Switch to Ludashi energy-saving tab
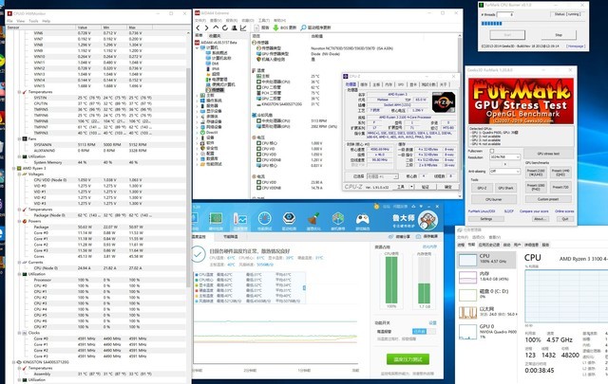 230,236
